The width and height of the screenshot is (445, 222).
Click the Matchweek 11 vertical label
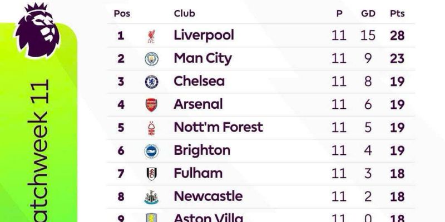tap(39, 150)
